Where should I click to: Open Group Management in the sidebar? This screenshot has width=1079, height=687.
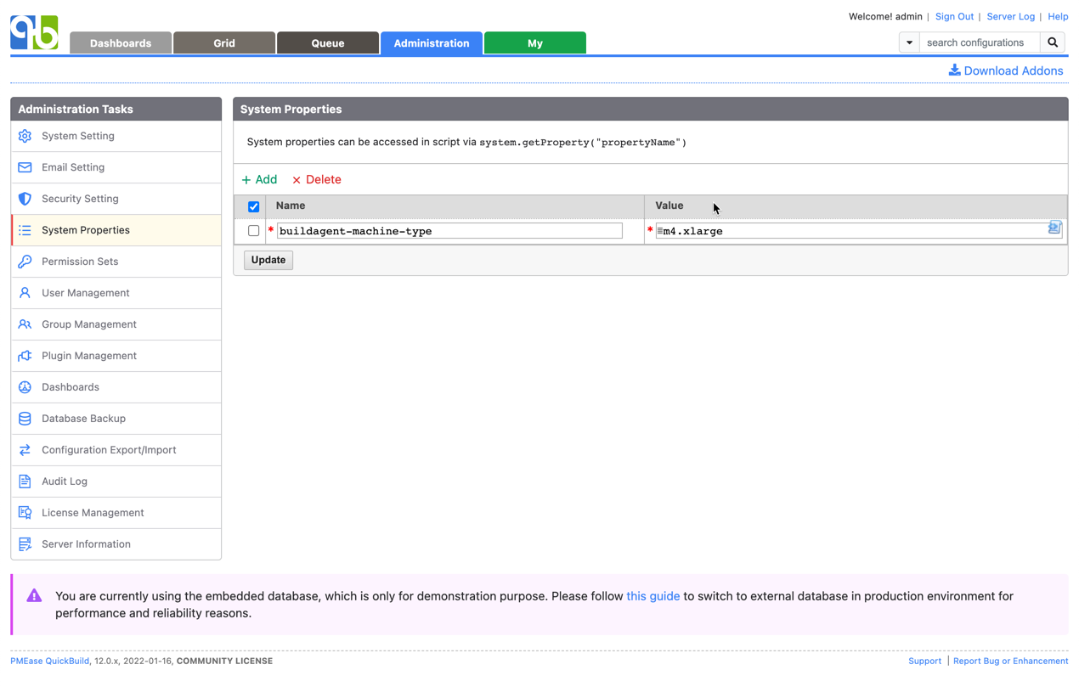pos(116,324)
